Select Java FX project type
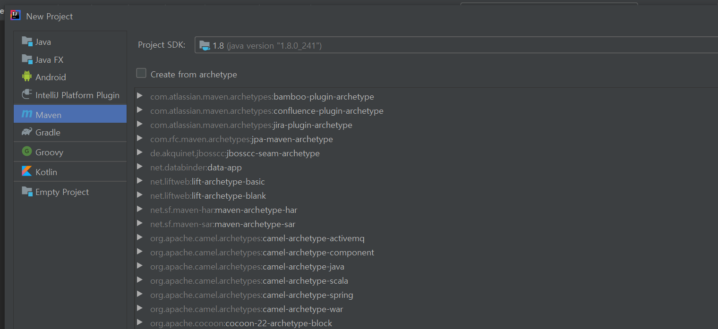Image resolution: width=718 pixels, height=329 pixels. click(70, 59)
